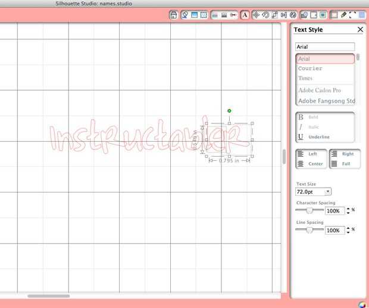Open the teal square cut-style icon
369x308 pixels.
coord(323,15)
